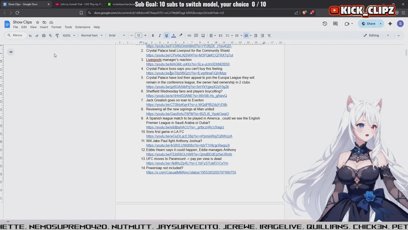
Task: Open the Sheffield Wednesday youtu.be/w1IHmf33ANE link
Action: 186,96
